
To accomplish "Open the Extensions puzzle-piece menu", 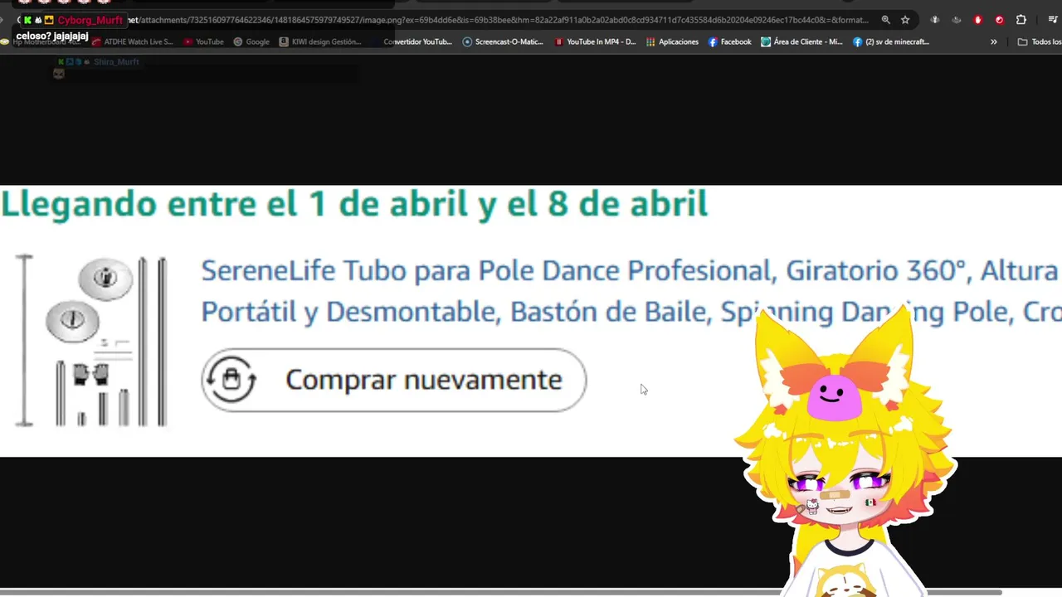I will click(x=1021, y=20).
